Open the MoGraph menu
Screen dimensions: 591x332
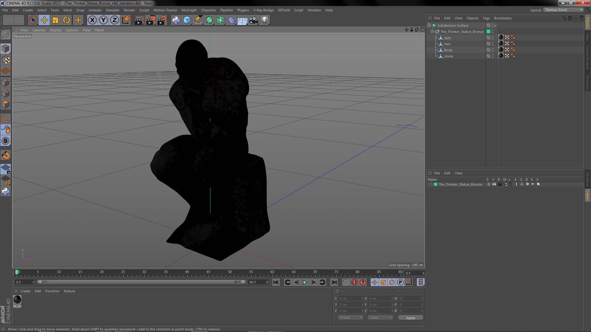coord(189,10)
